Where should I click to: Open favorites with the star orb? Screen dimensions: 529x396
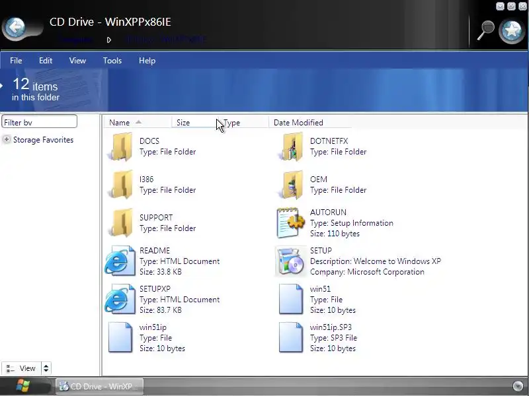tap(512, 31)
